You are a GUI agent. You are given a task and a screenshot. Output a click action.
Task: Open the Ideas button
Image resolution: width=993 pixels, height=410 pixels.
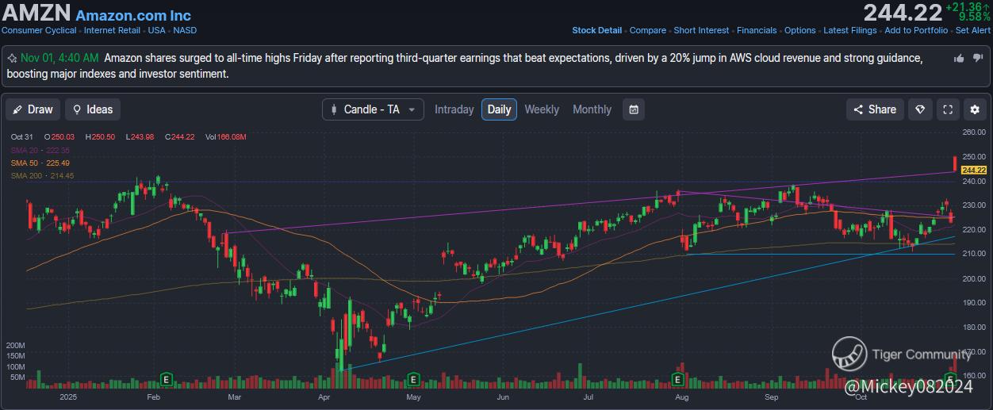93,109
